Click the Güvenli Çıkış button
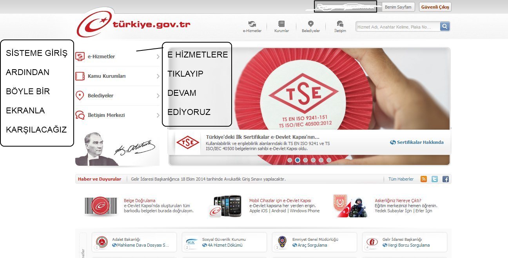Viewport: 508px width, 258px height. click(435, 7)
